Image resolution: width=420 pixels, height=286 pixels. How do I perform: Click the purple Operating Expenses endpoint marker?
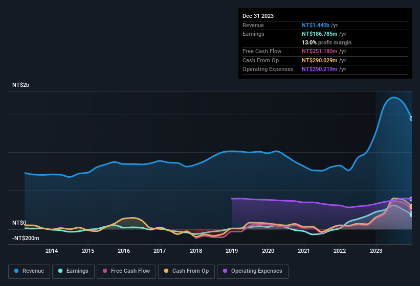(x=411, y=199)
